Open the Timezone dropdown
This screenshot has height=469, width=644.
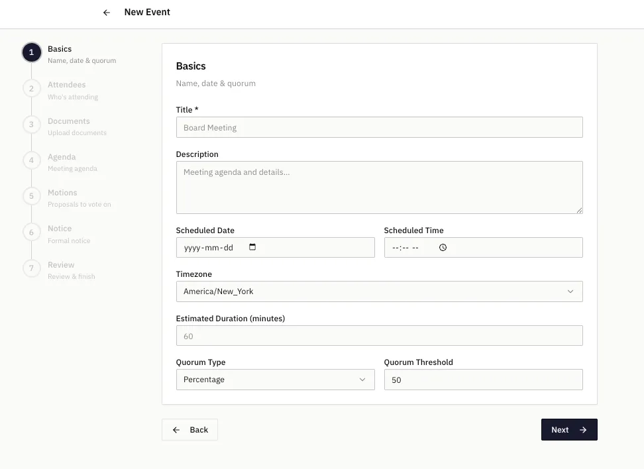click(379, 291)
